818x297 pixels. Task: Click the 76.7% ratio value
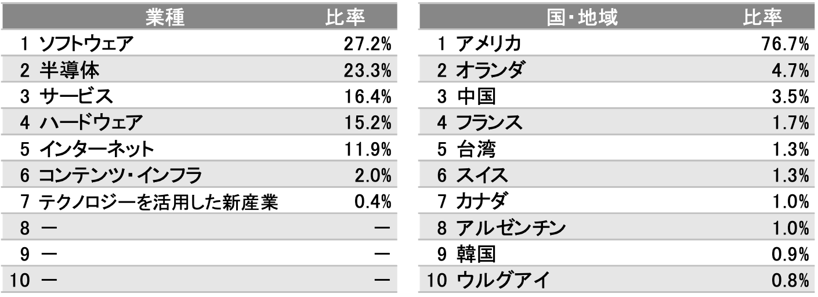coord(786,44)
